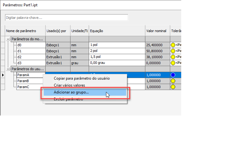Image resolution: width=235 pixels, height=141 pixels.
Task: Collapse the Parâmetros do usuário group
Action: click(8, 69)
